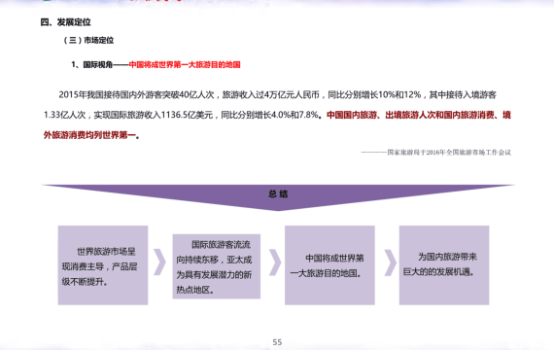The width and height of the screenshot is (554, 350).
Task: Click the third chevron arrow between boxes
Action: tap(390, 262)
